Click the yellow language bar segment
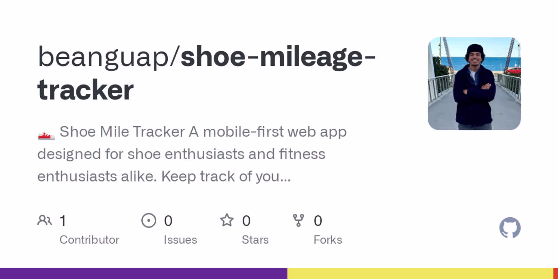 click(x=420, y=273)
